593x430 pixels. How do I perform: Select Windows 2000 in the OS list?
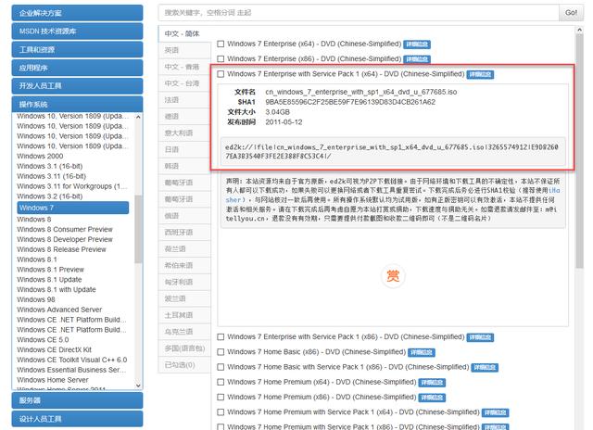(40, 157)
